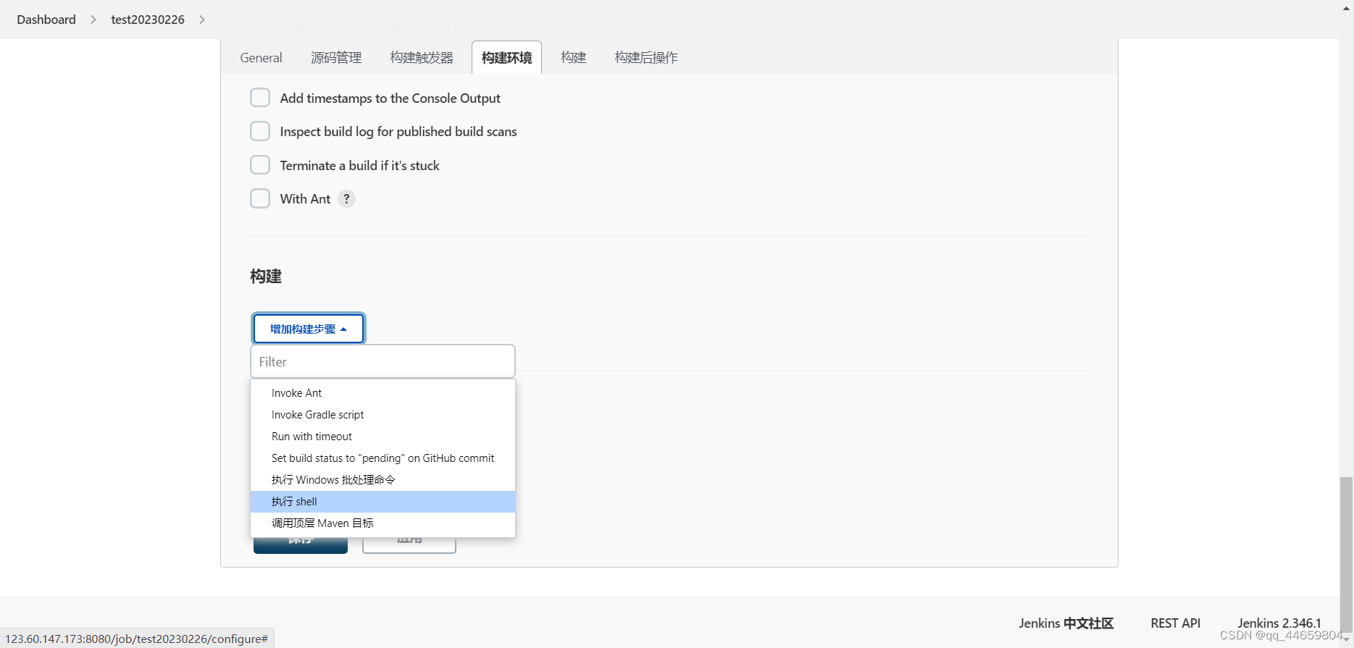The height and width of the screenshot is (648, 1354).
Task: Open the test20230226 breadcrumb link
Action: tap(148, 20)
